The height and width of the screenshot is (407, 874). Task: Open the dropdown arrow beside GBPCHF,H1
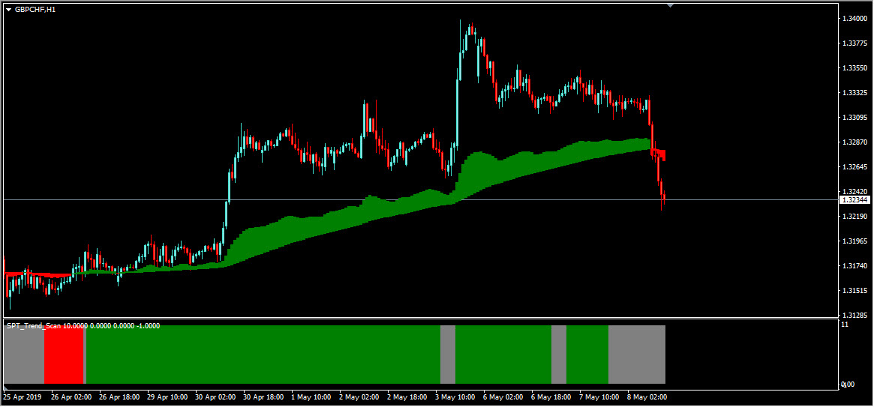tap(8, 10)
